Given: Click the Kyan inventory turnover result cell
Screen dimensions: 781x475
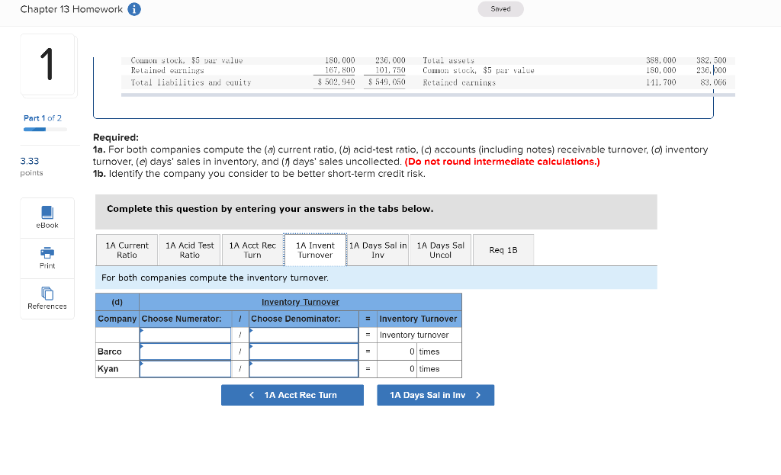Looking at the screenshot, I should (x=397, y=369).
